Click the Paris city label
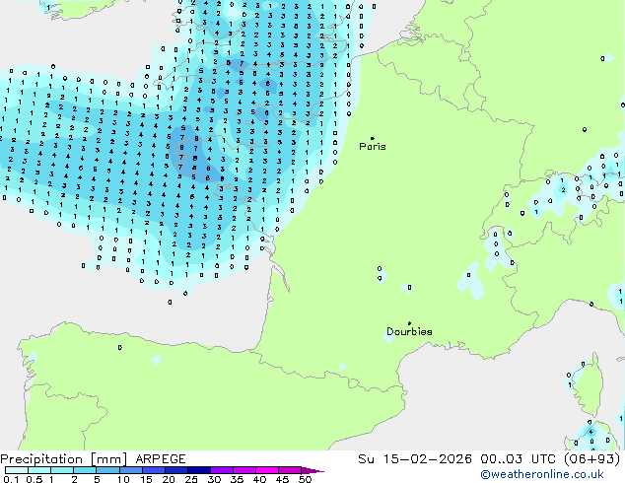This screenshot has height=483, width=625. coord(373,147)
